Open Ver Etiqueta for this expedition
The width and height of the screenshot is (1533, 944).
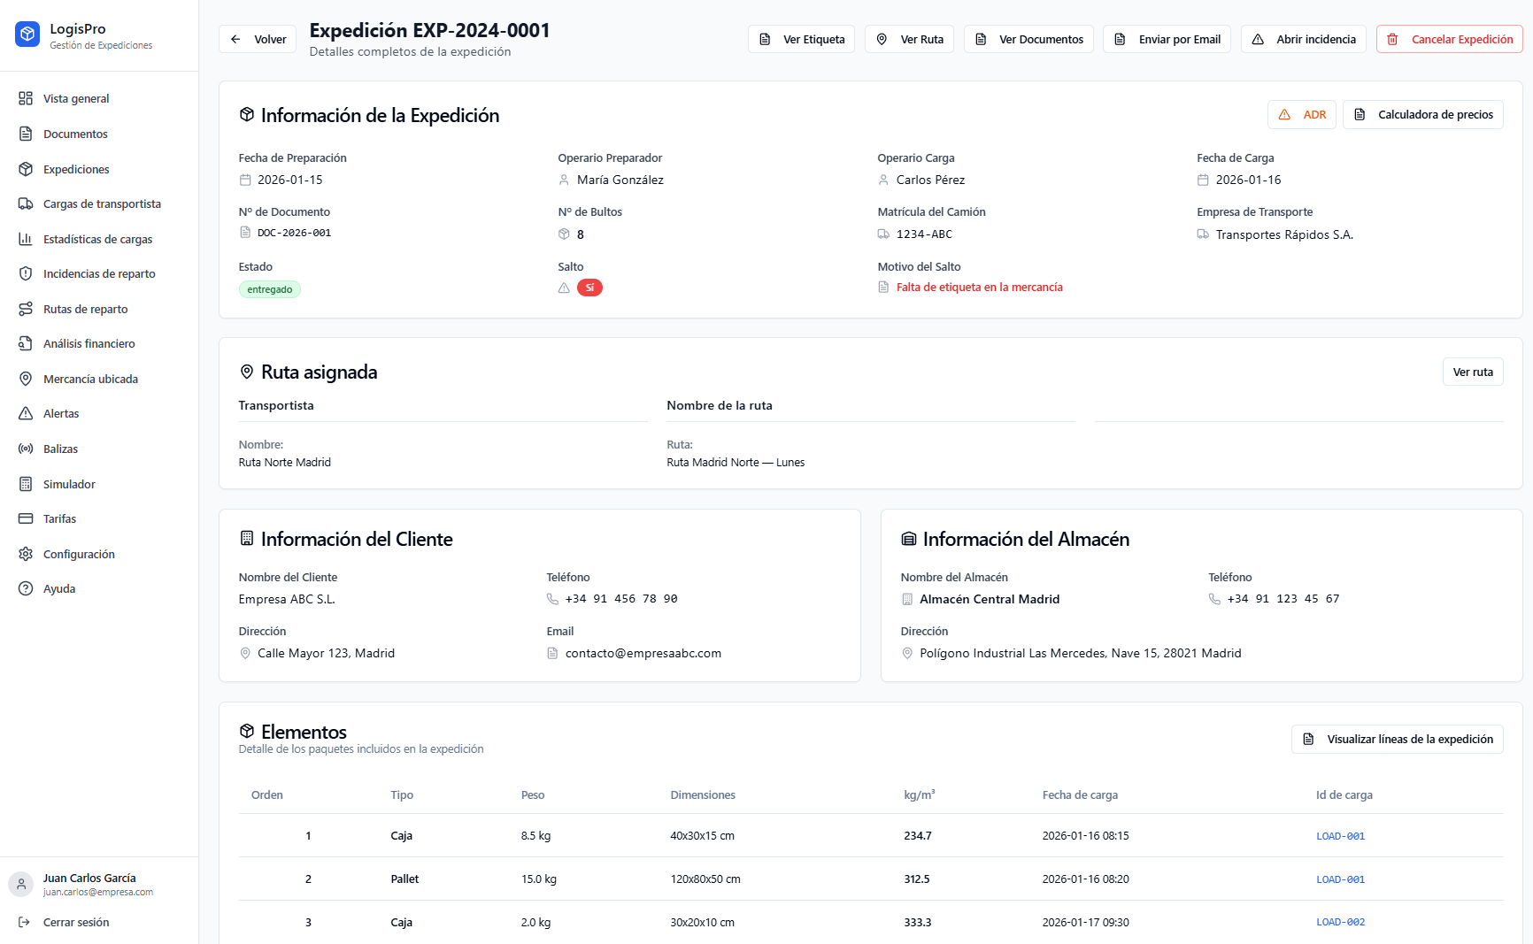click(x=801, y=40)
